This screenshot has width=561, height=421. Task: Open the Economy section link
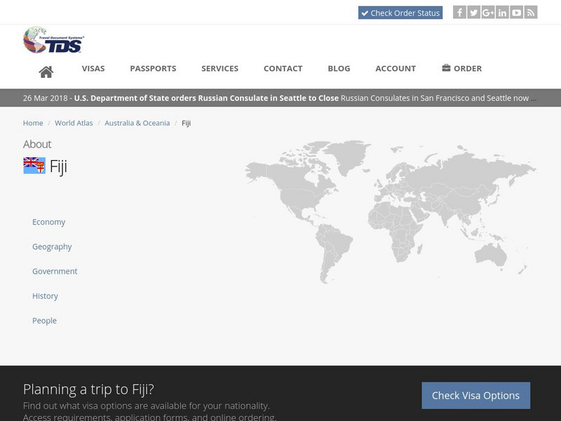point(48,222)
